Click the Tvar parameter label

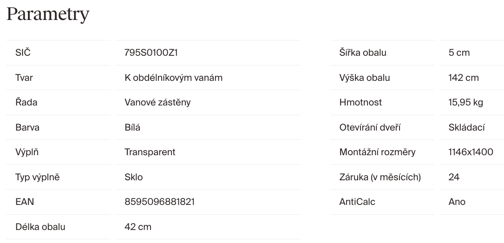[24, 78]
